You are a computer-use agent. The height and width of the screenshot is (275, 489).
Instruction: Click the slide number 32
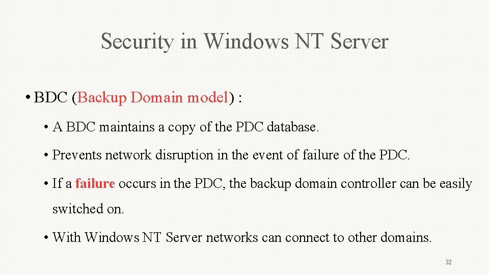pyautogui.click(x=448, y=262)
